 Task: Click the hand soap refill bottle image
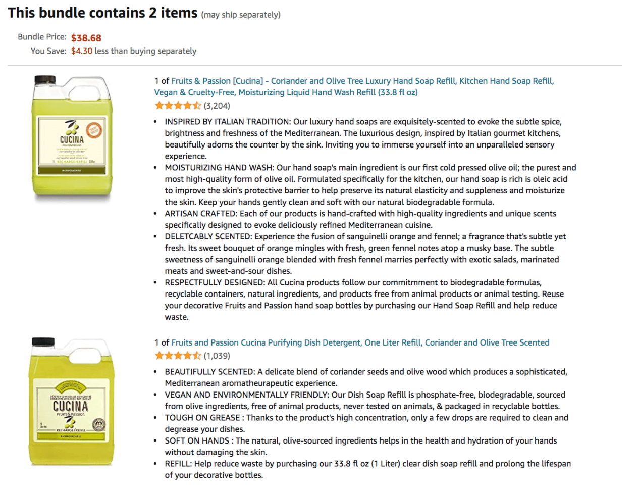72,137
